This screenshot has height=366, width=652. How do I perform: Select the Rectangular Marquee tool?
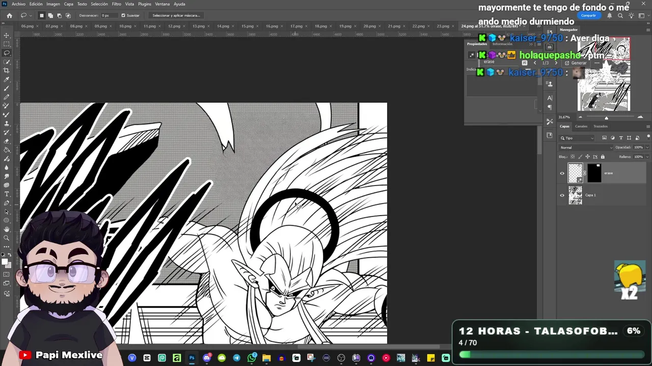pos(7,44)
